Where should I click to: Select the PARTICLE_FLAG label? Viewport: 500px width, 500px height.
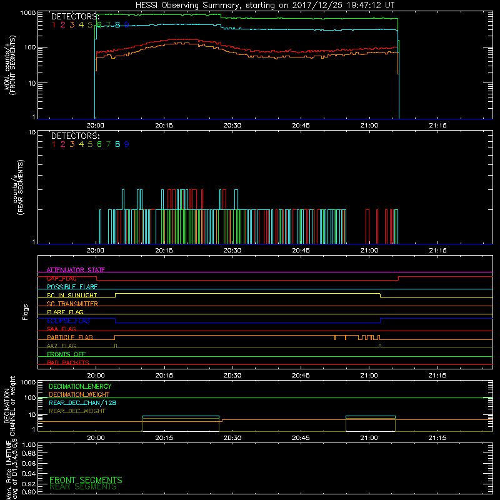[x=70, y=337]
